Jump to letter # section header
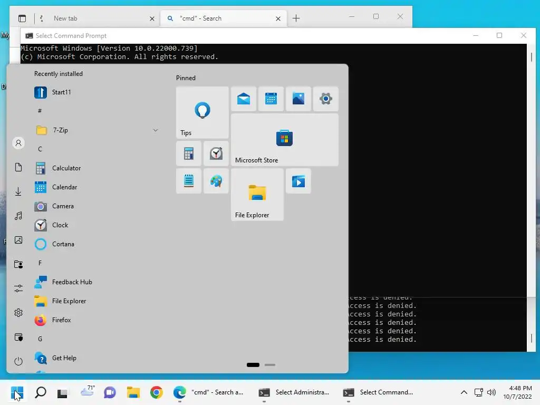The image size is (540, 405). click(40, 111)
